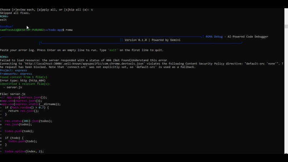
Task: Click the 'Paste your error log' instruction line
Action: click(81, 50)
